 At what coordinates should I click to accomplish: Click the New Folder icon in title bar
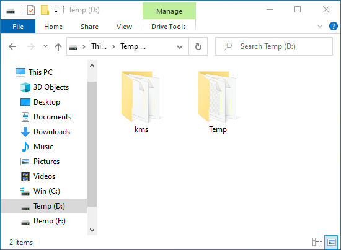pos(45,10)
